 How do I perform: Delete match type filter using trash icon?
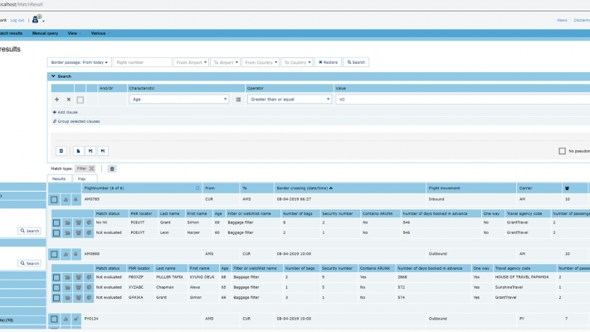112,168
